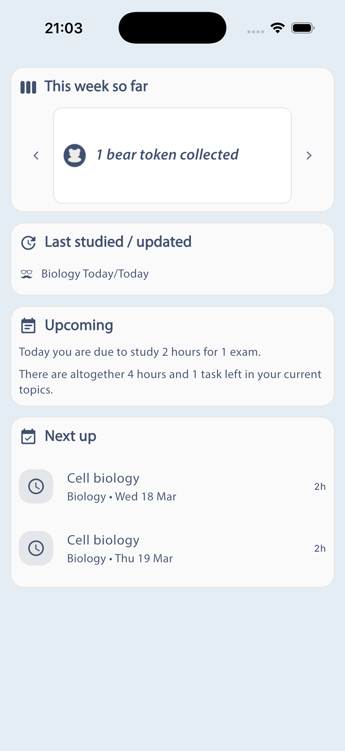This screenshot has height=751, width=345.
Task: Tap the 2h duration for Wed session
Action: coord(320,487)
